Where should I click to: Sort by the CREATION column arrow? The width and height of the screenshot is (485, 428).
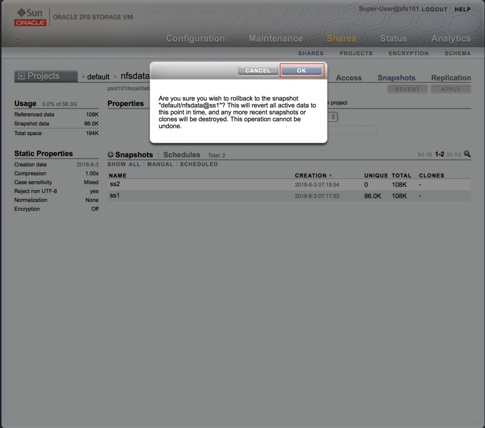tap(331, 175)
